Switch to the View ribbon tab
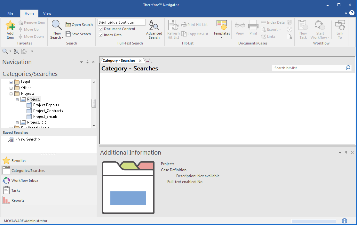 [x=47, y=13]
